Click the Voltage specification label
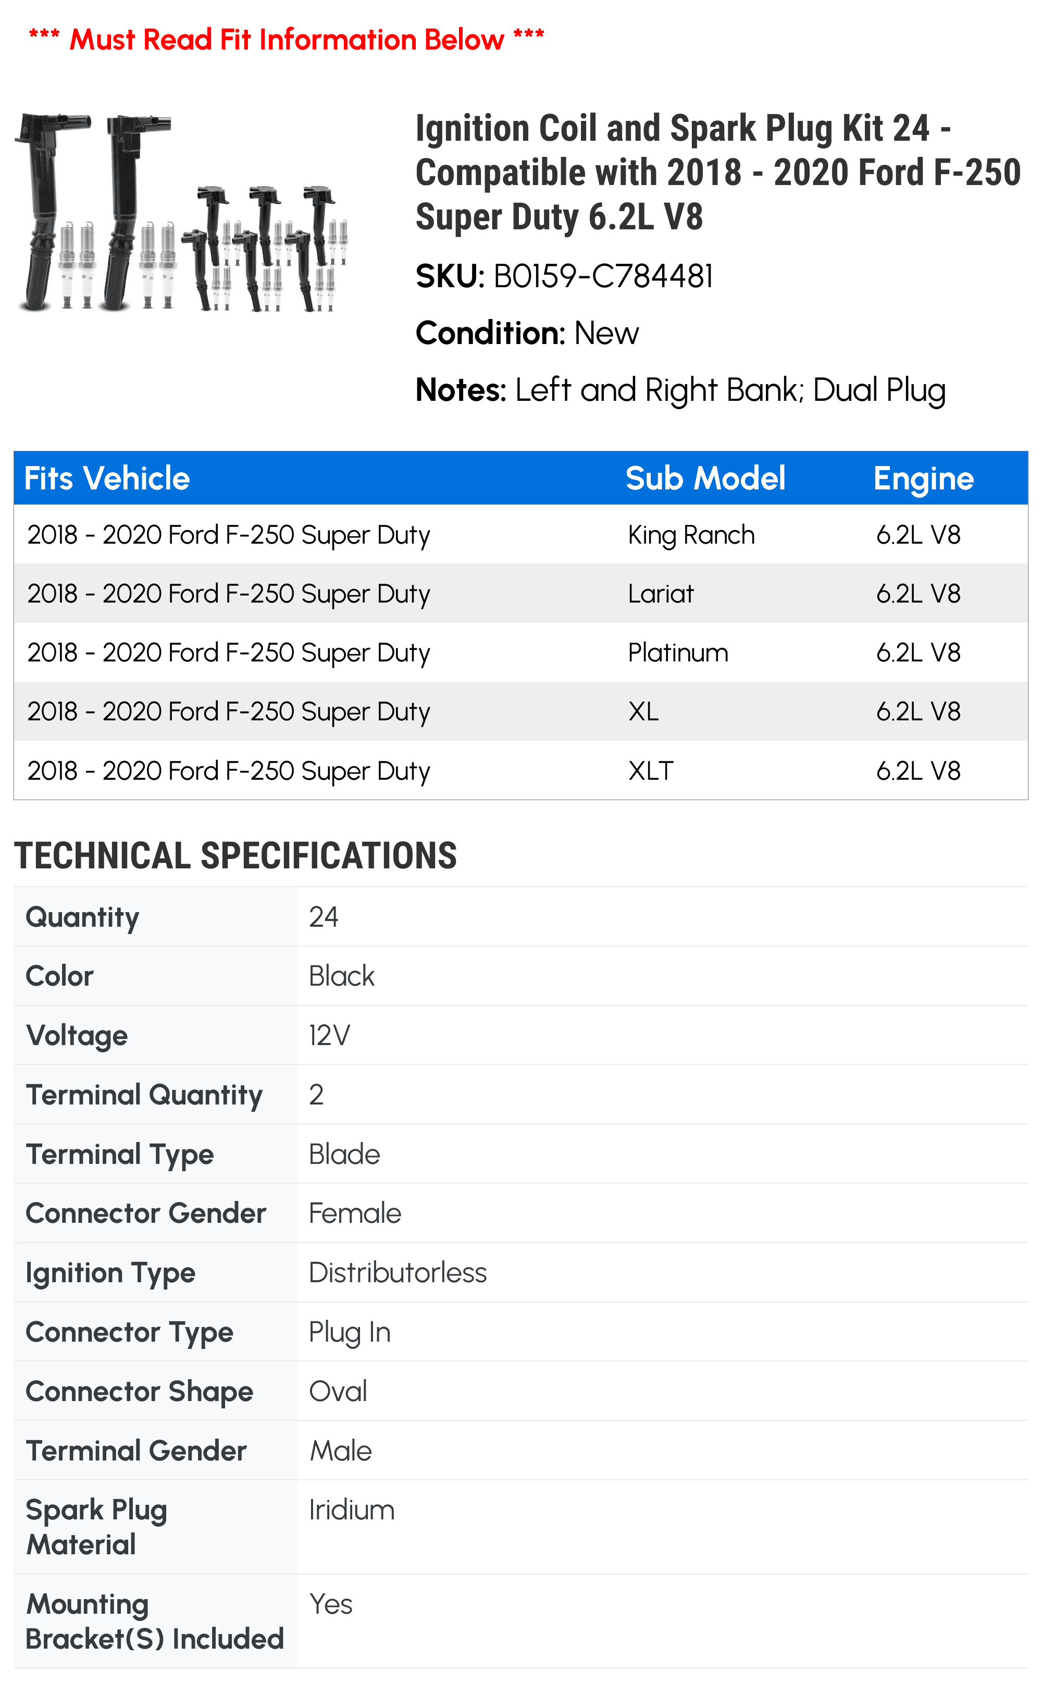This screenshot has width=1042, height=1682. click(x=77, y=1036)
